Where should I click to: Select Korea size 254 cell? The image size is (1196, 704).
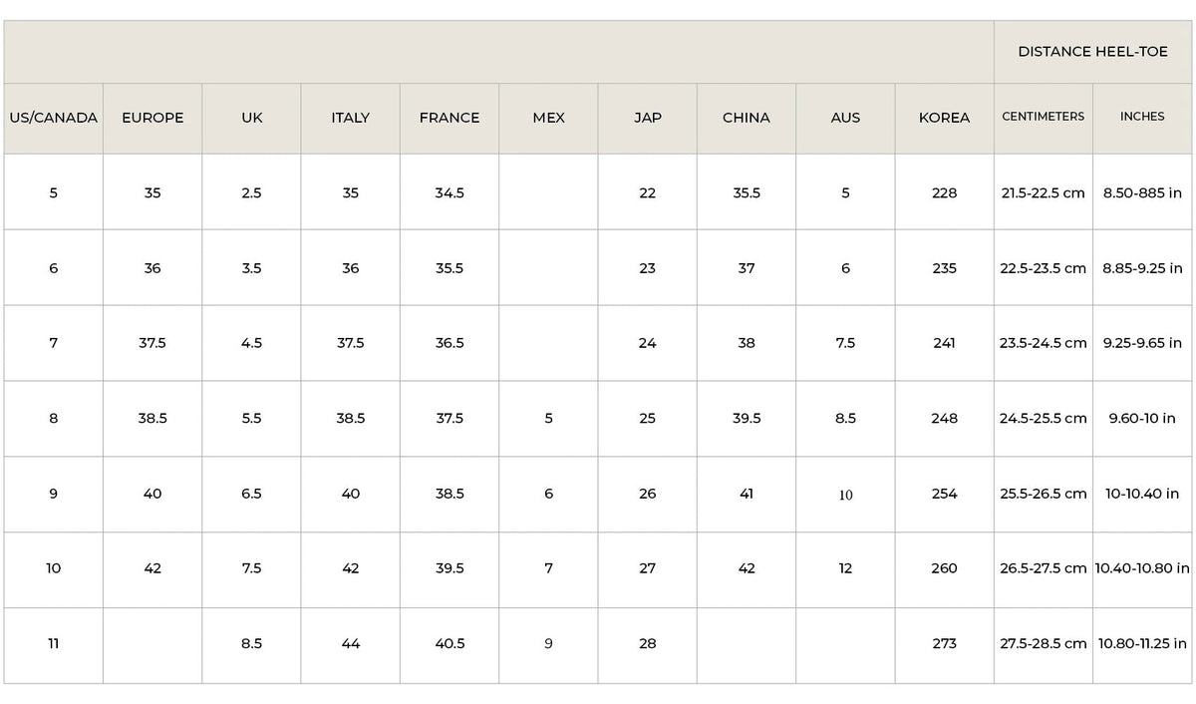coord(945,494)
